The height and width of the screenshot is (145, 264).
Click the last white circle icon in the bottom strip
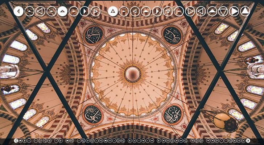[x=248, y=141]
